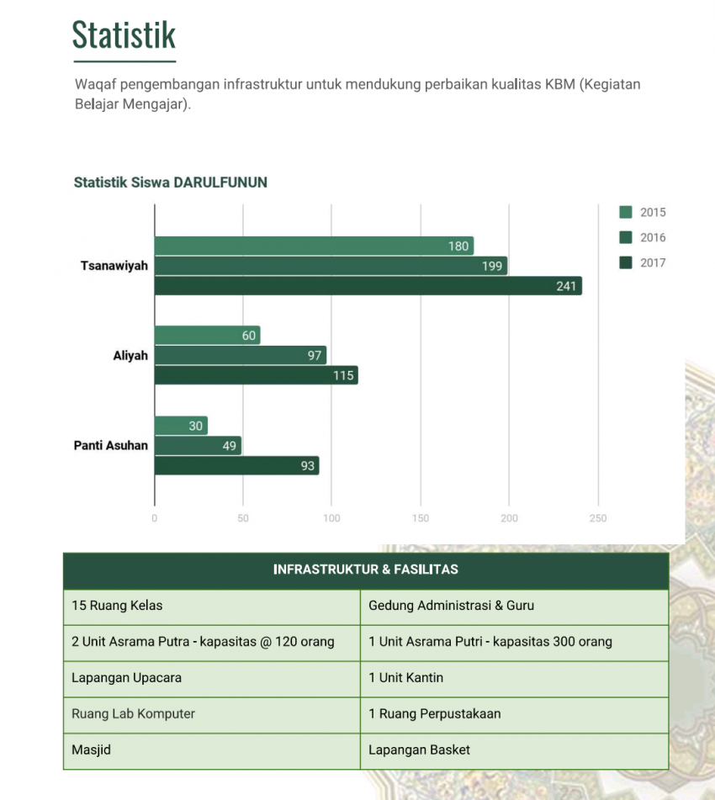Viewport: 715px width, 800px height.
Task: Select the 2016 legend label
Action: [x=653, y=237]
